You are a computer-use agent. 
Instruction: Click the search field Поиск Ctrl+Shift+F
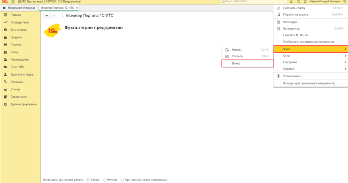(253, 1)
